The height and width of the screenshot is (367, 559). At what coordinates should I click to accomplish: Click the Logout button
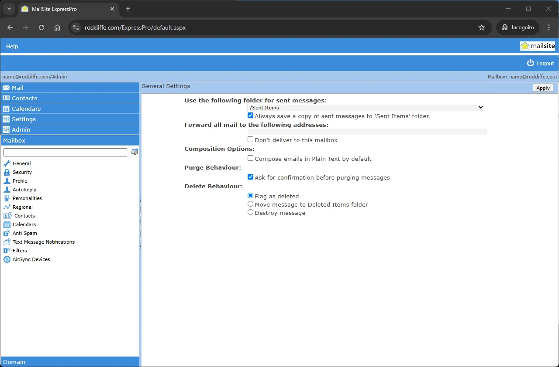click(x=540, y=63)
